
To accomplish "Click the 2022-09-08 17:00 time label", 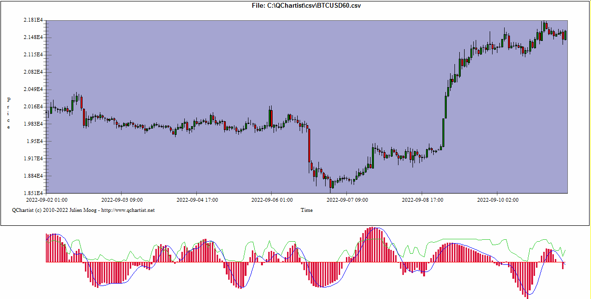I will tap(423, 199).
